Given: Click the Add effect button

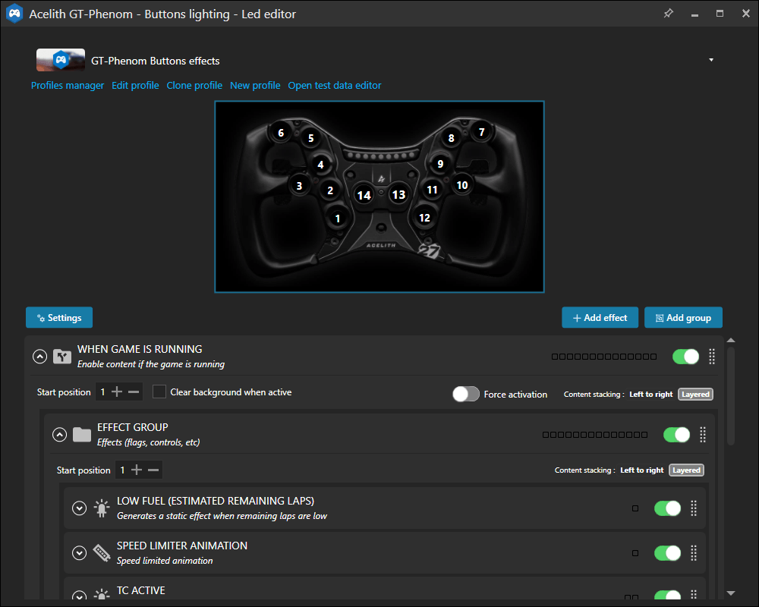Looking at the screenshot, I should tap(600, 318).
